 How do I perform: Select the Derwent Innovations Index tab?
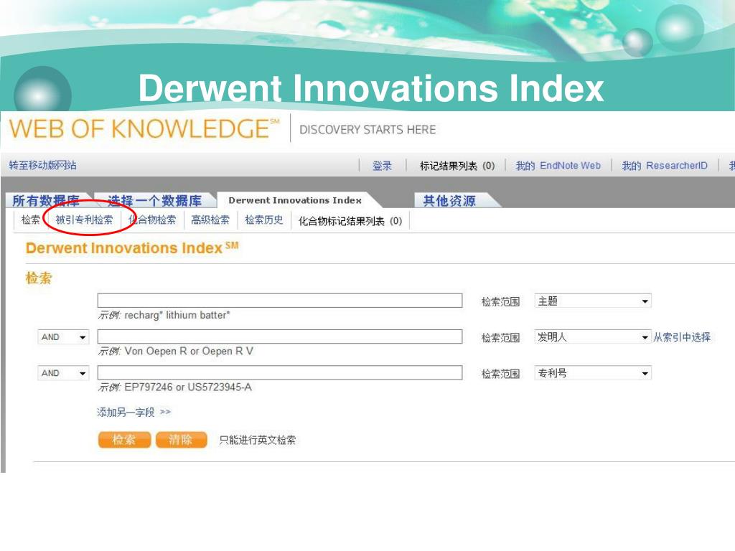click(x=295, y=200)
